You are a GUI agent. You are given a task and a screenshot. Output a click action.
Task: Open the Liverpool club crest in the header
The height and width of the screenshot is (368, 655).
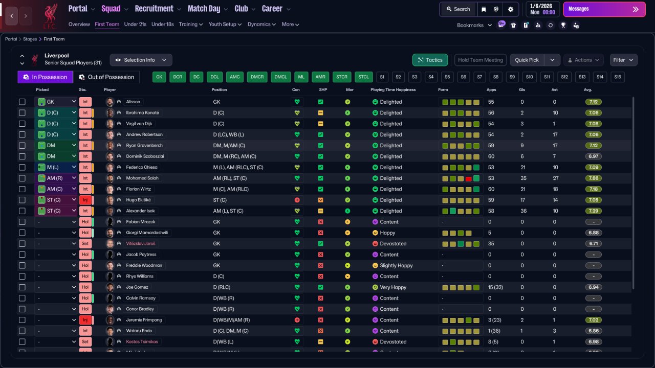coord(50,16)
